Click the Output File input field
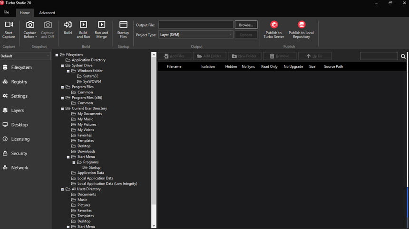409x229 pixels. pos(196,25)
